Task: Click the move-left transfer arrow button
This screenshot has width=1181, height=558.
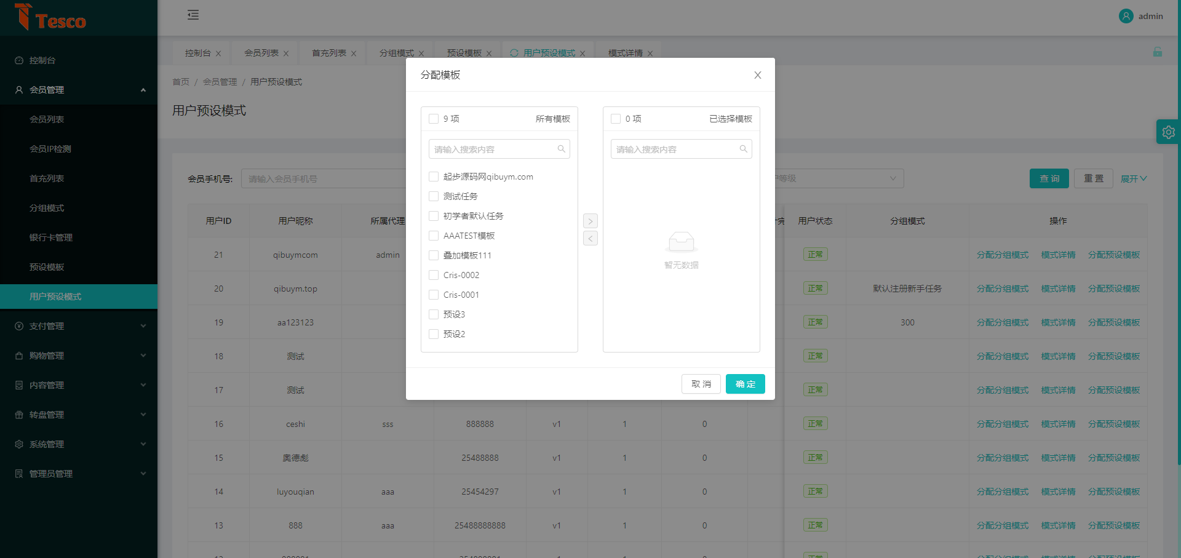Action: [x=590, y=238]
